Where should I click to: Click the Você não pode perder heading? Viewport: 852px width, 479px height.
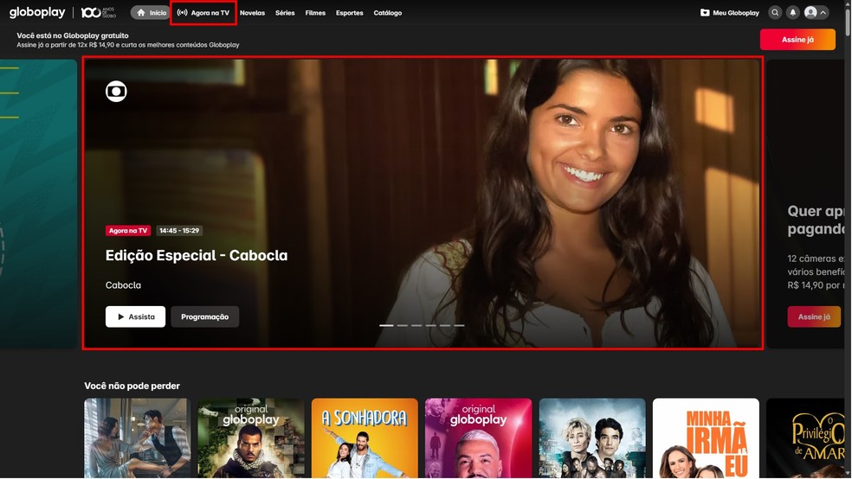[x=132, y=386]
